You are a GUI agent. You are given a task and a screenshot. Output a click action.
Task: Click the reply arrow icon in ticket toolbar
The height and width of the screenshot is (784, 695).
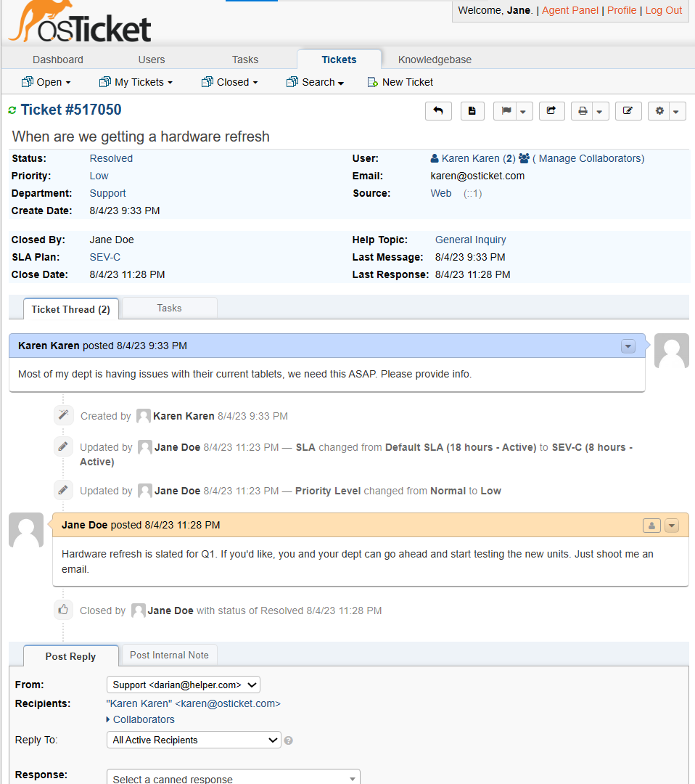pyautogui.click(x=438, y=110)
